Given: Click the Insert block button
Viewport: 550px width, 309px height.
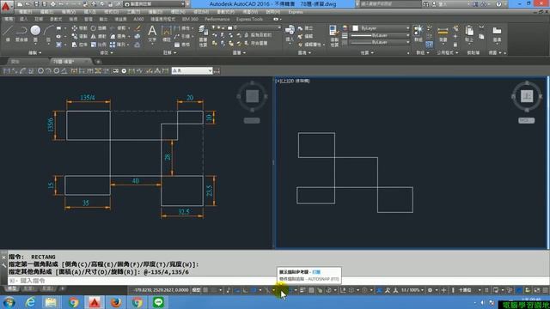Looking at the screenshot, I should click(x=290, y=34).
